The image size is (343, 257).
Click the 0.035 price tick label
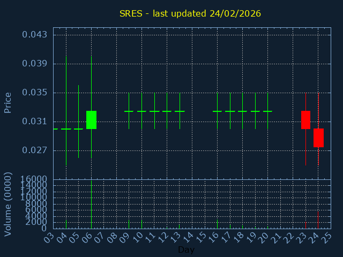coord(34,93)
